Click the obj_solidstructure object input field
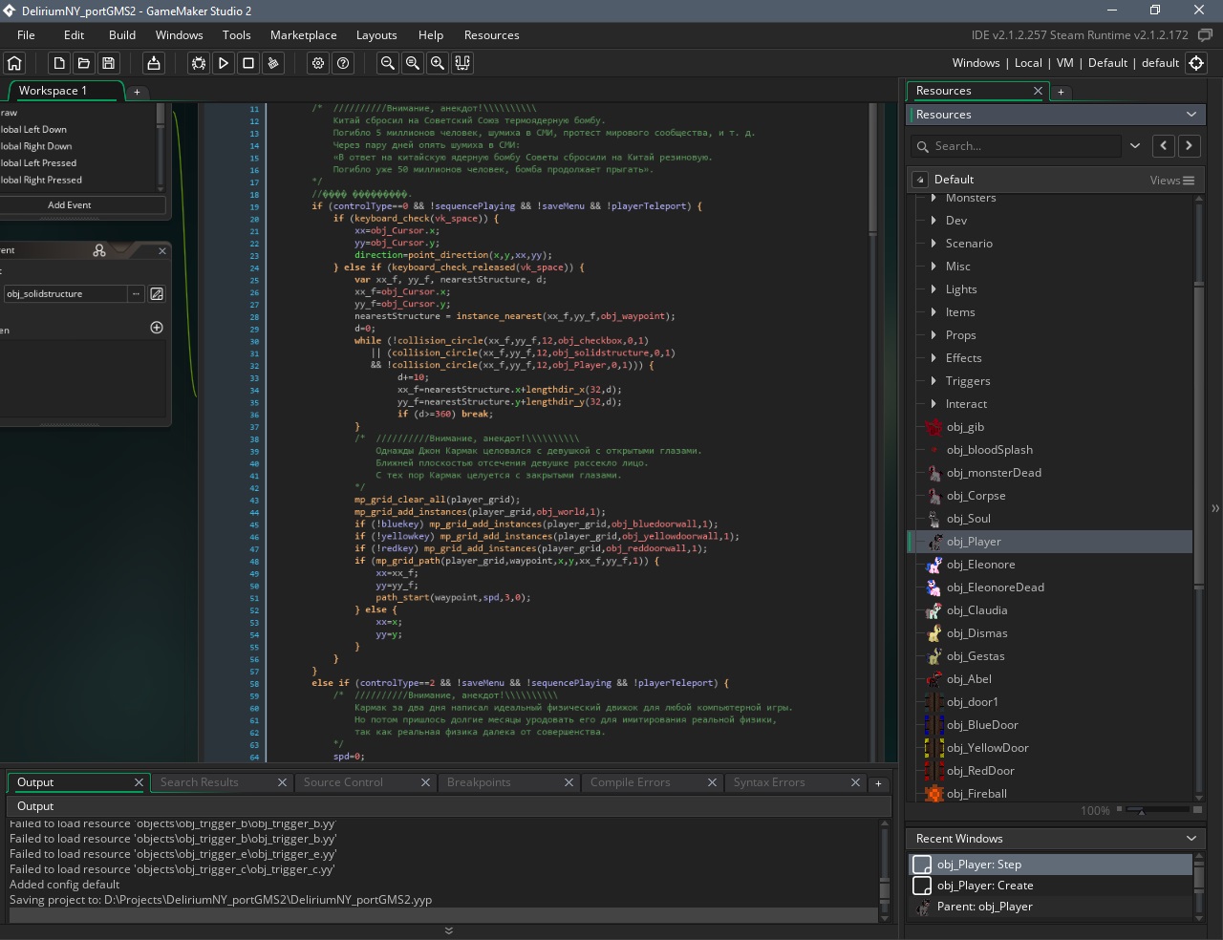Screen dimensions: 1223x940 pyautogui.click(x=62, y=293)
